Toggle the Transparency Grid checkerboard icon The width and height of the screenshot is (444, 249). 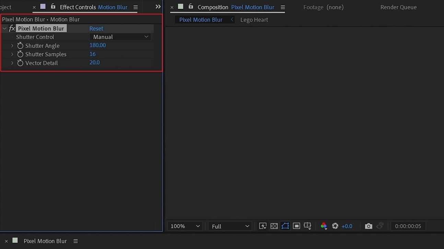click(274, 226)
